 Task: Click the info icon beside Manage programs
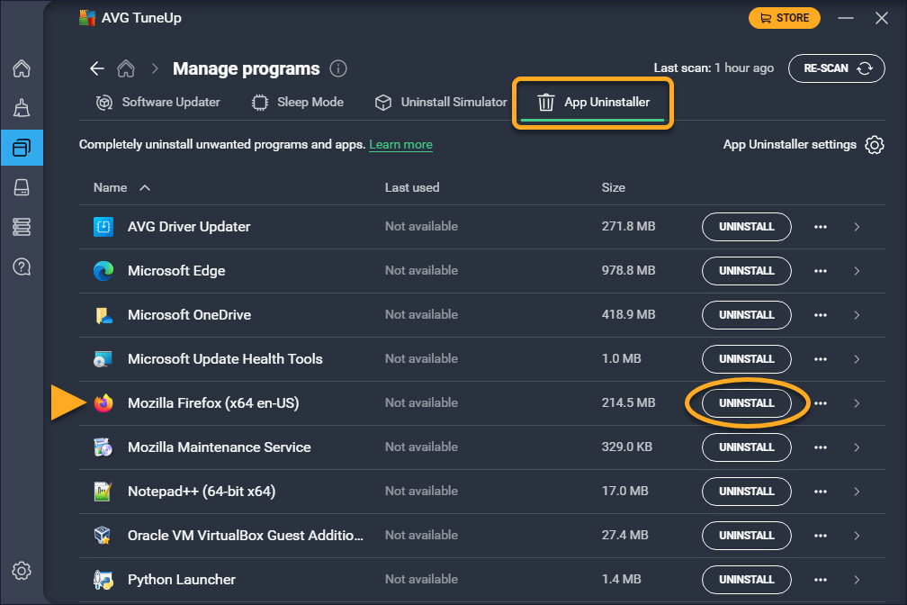(338, 68)
